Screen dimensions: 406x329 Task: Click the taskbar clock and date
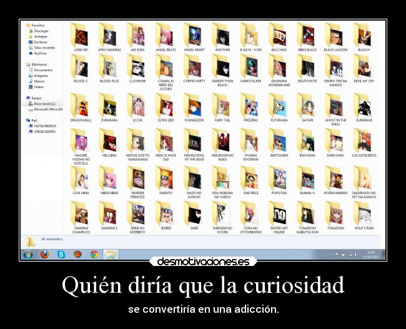[x=370, y=255]
